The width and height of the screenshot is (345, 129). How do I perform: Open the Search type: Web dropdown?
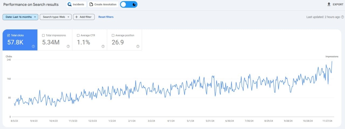[x=56, y=17]
